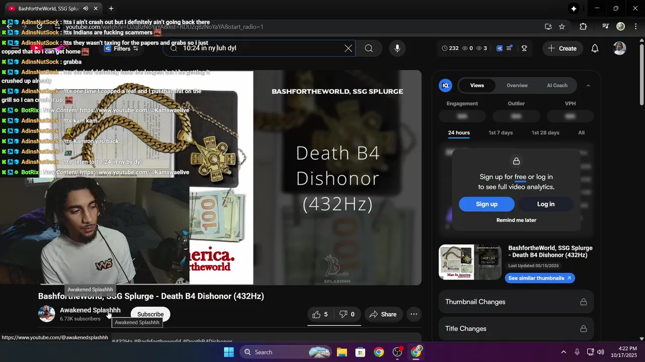The image size is (645, 362).
Task: Select the Views tab in vidIQ panel
Action: pyautogui.click(x=477, y=85)
